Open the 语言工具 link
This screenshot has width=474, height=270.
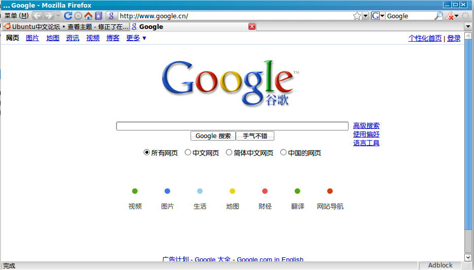point(366,143)
